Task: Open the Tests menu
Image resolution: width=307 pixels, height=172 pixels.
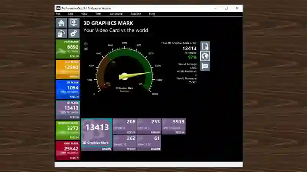Action: point(98,14)
